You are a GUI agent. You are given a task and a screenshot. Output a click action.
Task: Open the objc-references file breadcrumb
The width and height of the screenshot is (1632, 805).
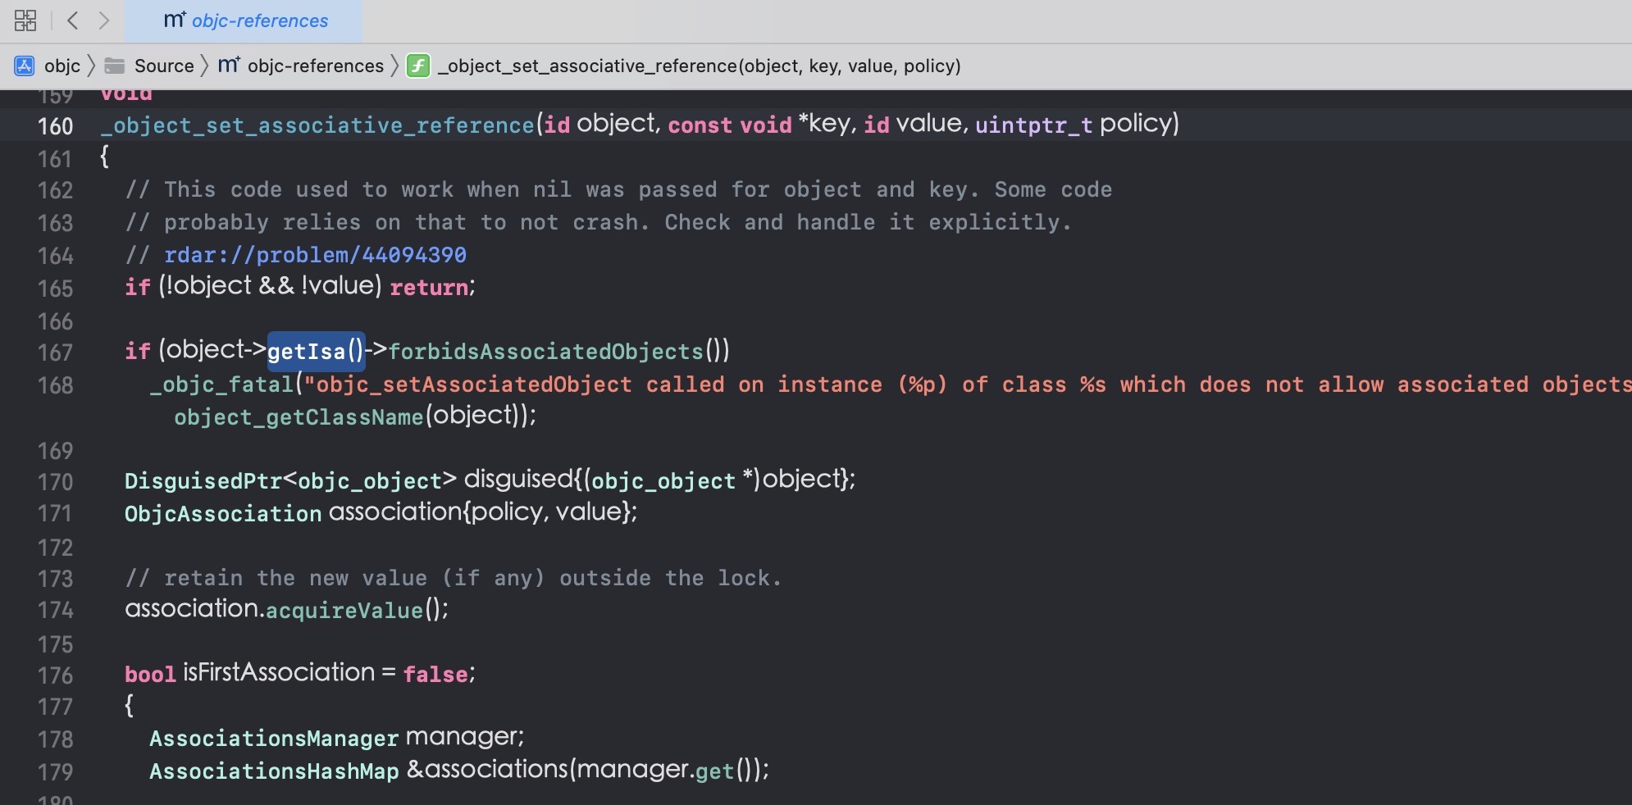[316, 66]
